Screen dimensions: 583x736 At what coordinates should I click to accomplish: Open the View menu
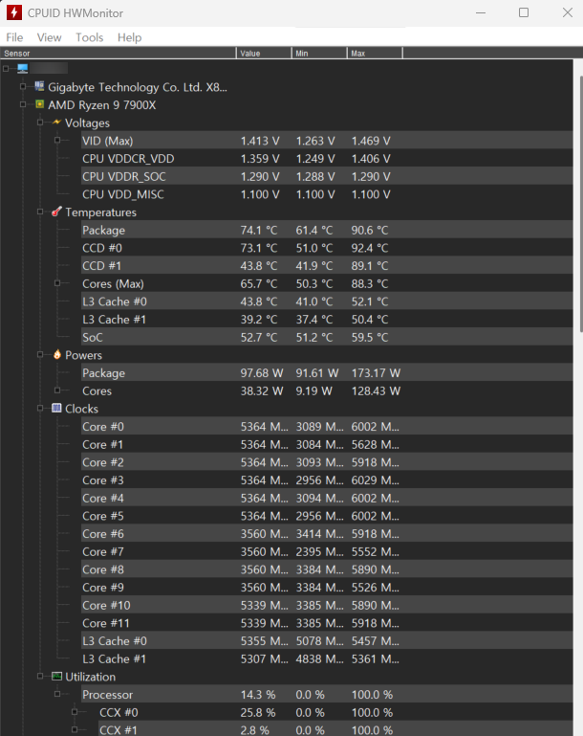pyautogui.click(x=49, y=37)
